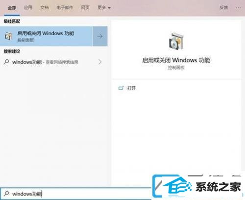Select the 电子邮件 tab
Screen dimensions: 245x200
click(x=65, y=7)
